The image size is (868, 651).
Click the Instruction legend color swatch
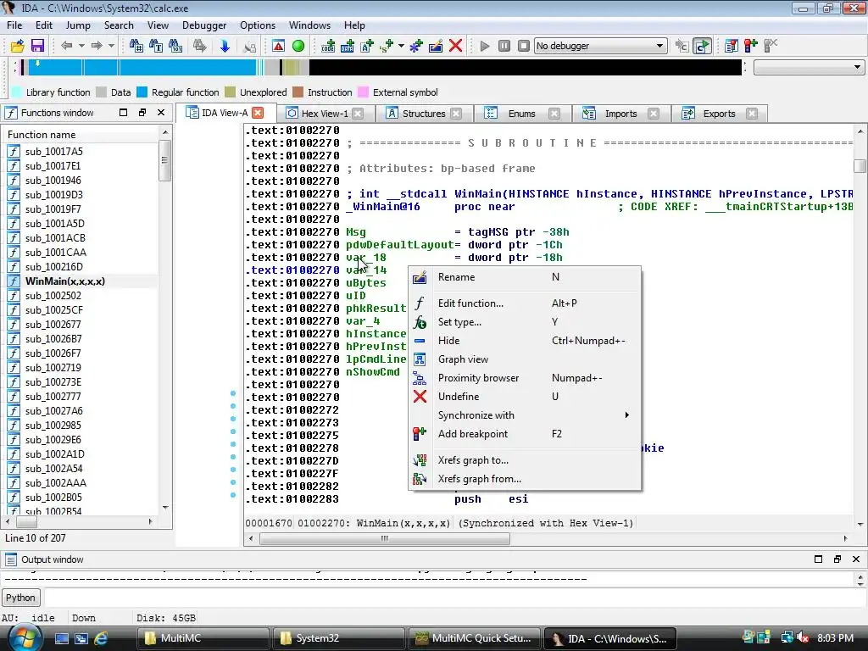tap(298, 92)
